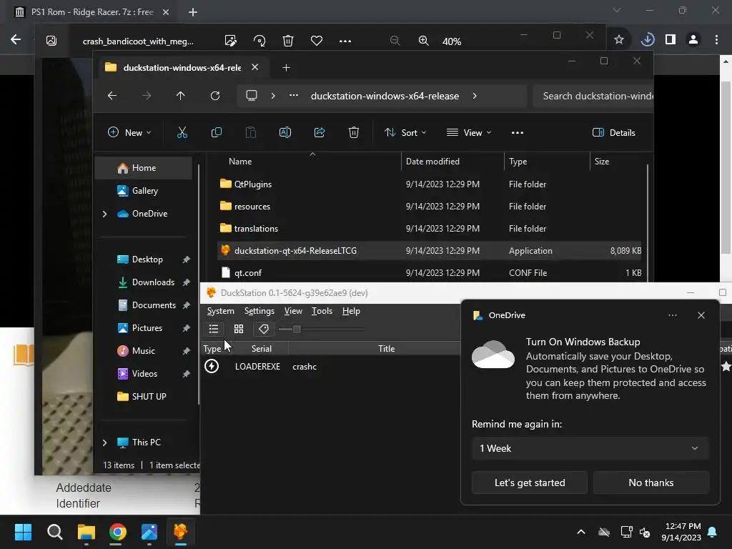Switch DuckStation to game grid view
This screenshot has height=549, width=732.
[239, 329]
